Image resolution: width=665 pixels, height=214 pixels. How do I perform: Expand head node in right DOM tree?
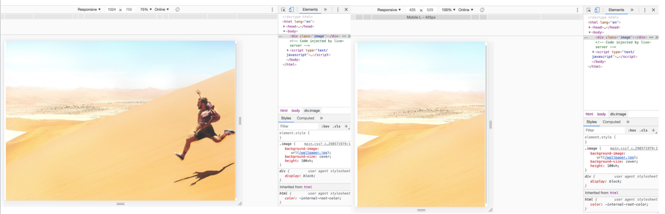click(x=590, y=27)
